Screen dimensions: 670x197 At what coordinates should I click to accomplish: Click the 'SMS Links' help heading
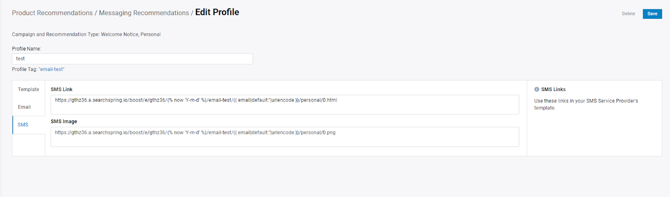pos(553,89)
